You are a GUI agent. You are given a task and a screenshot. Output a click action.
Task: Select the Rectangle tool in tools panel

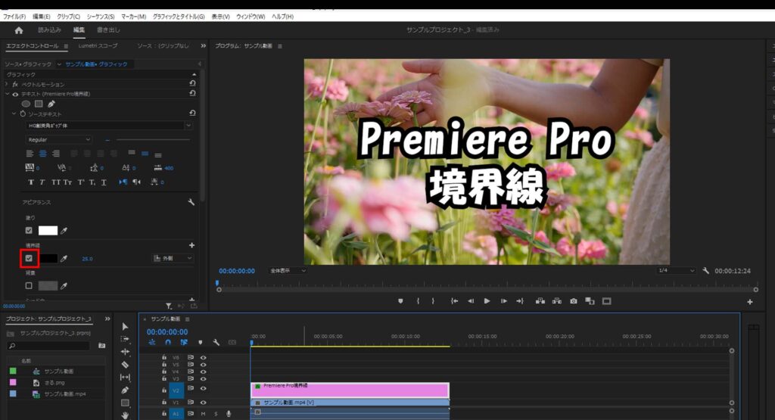coord(125,403)
